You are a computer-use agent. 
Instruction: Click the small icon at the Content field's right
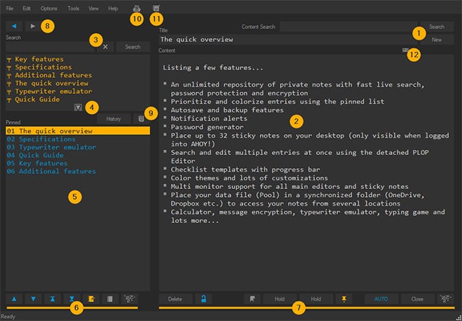(x=406, y=50)
